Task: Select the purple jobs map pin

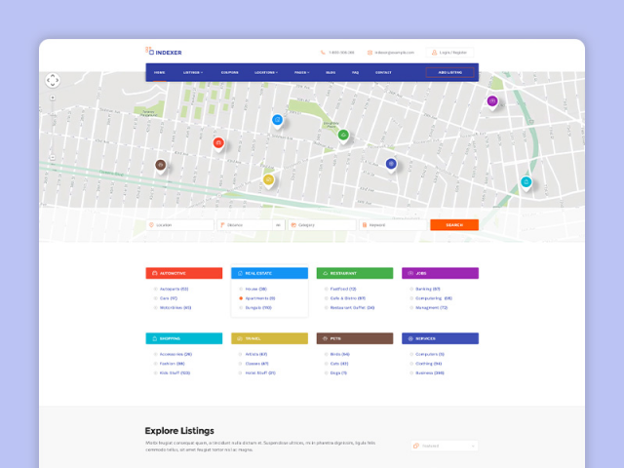Action: point(492,101)
